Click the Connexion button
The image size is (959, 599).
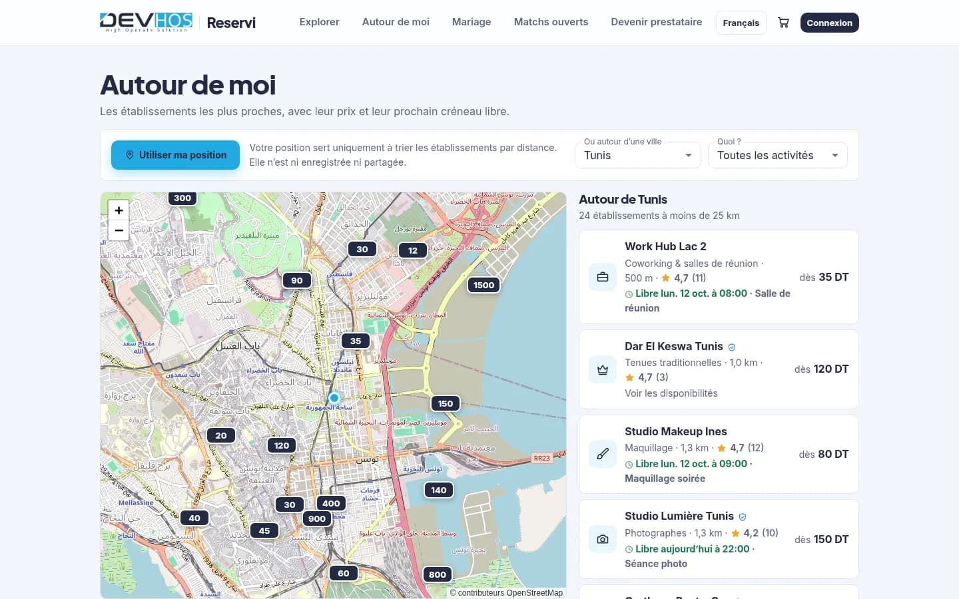(x=830, y=23)
